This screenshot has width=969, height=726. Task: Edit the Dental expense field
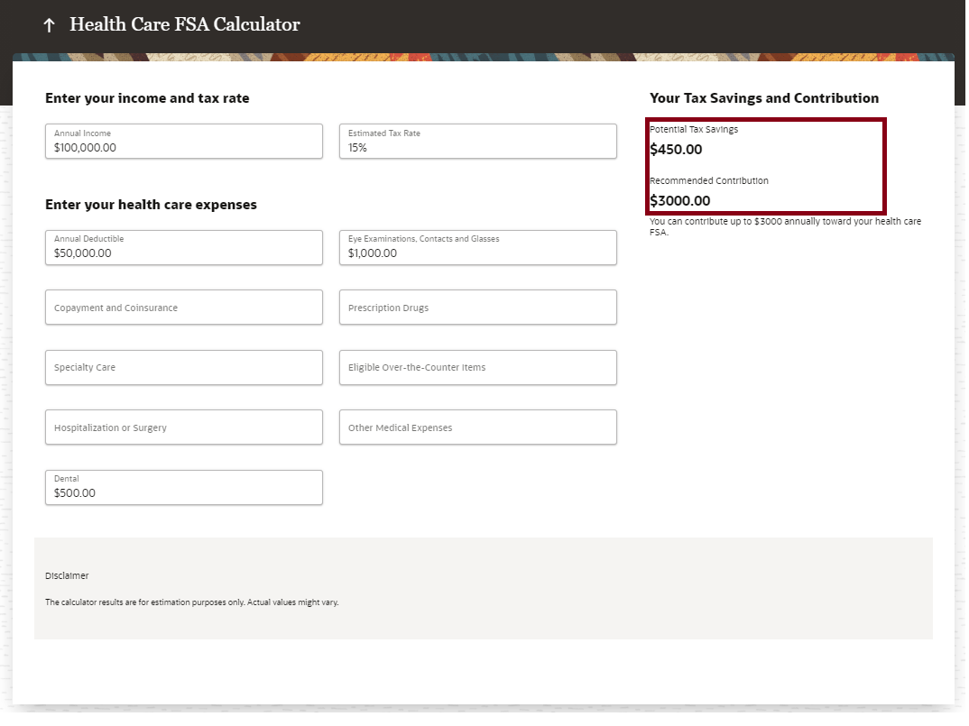183,488
